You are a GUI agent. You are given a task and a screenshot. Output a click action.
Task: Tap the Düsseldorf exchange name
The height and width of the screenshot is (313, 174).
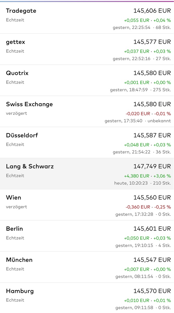[x=22, y=135]
